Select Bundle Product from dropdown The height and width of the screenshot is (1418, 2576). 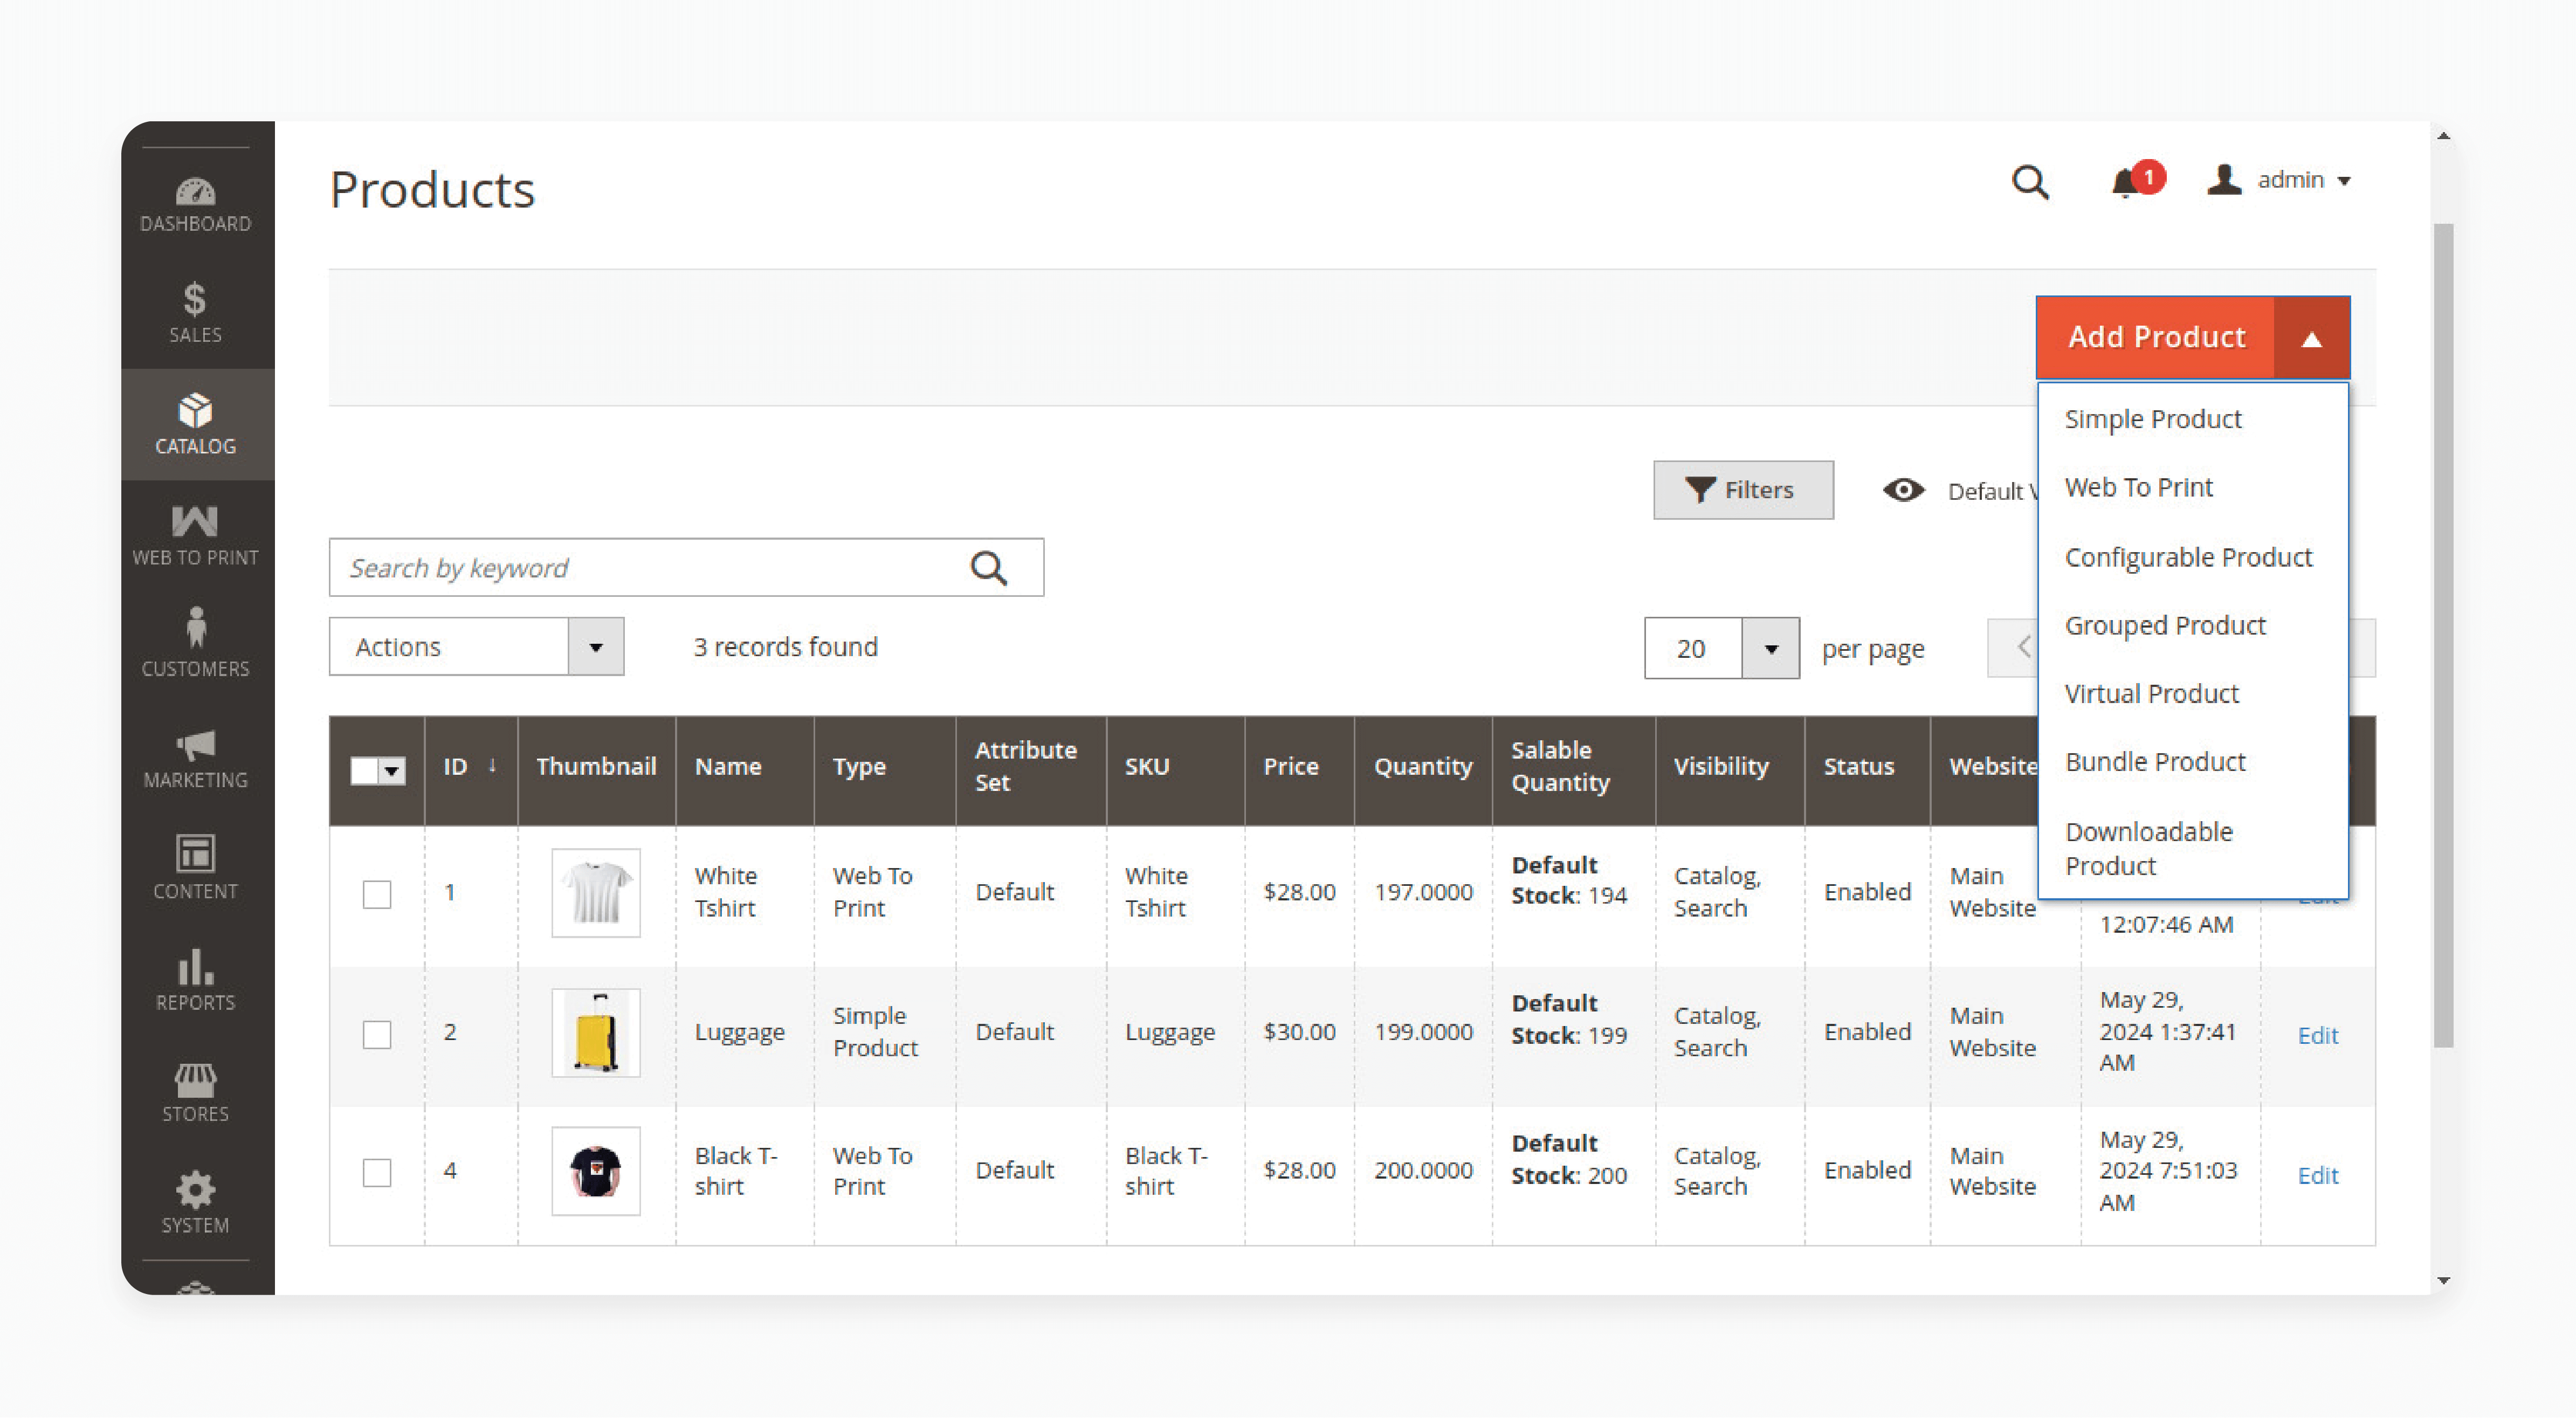[2161, 761]
